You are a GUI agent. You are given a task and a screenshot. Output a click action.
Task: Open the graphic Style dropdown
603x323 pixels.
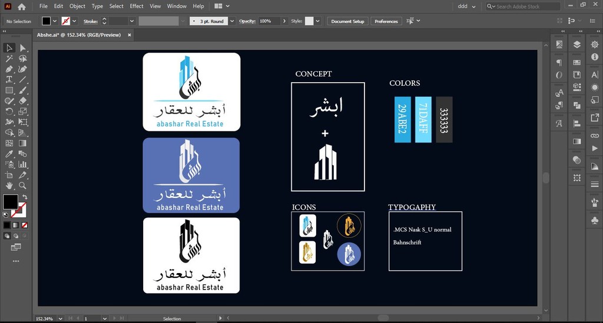(x=317, y=21)
